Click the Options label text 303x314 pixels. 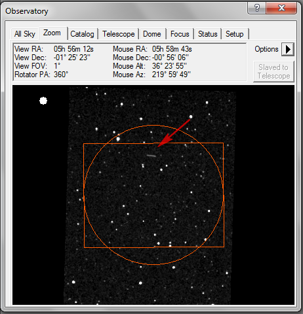tap(266, 49)
